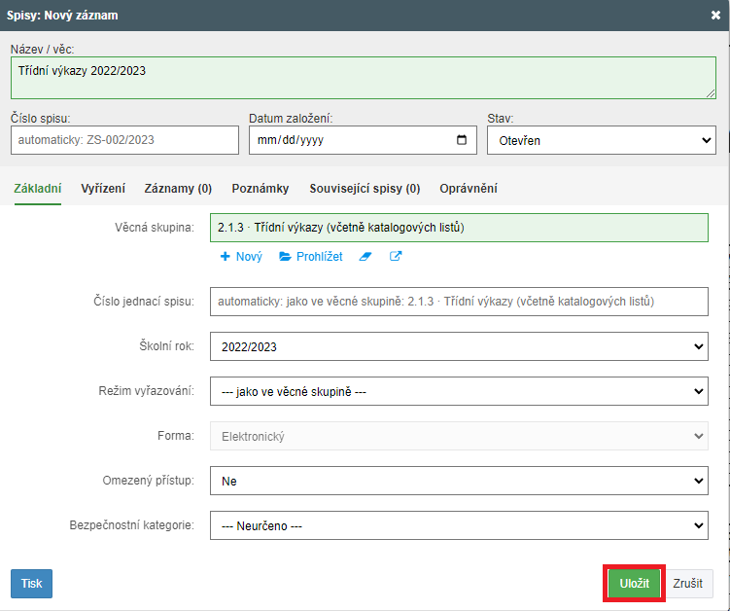
Task: Go to the Poznámky tab
Action: click(x=261, y=189)
